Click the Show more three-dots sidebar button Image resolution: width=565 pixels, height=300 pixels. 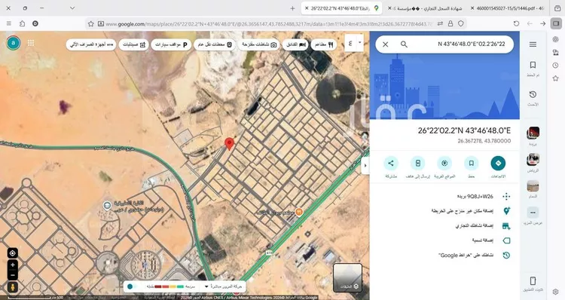[533, 213]
